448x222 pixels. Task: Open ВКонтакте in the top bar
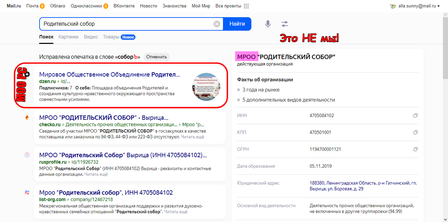[x=124, y=6]
